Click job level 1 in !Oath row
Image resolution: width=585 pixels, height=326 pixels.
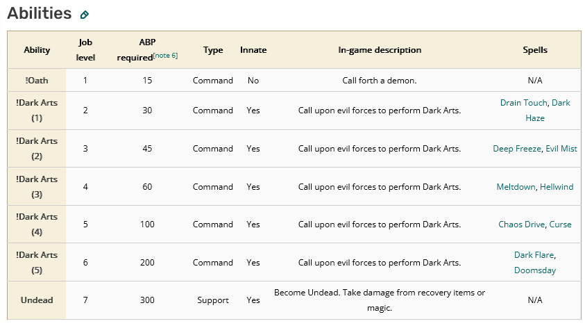click(x=85, y=81)
